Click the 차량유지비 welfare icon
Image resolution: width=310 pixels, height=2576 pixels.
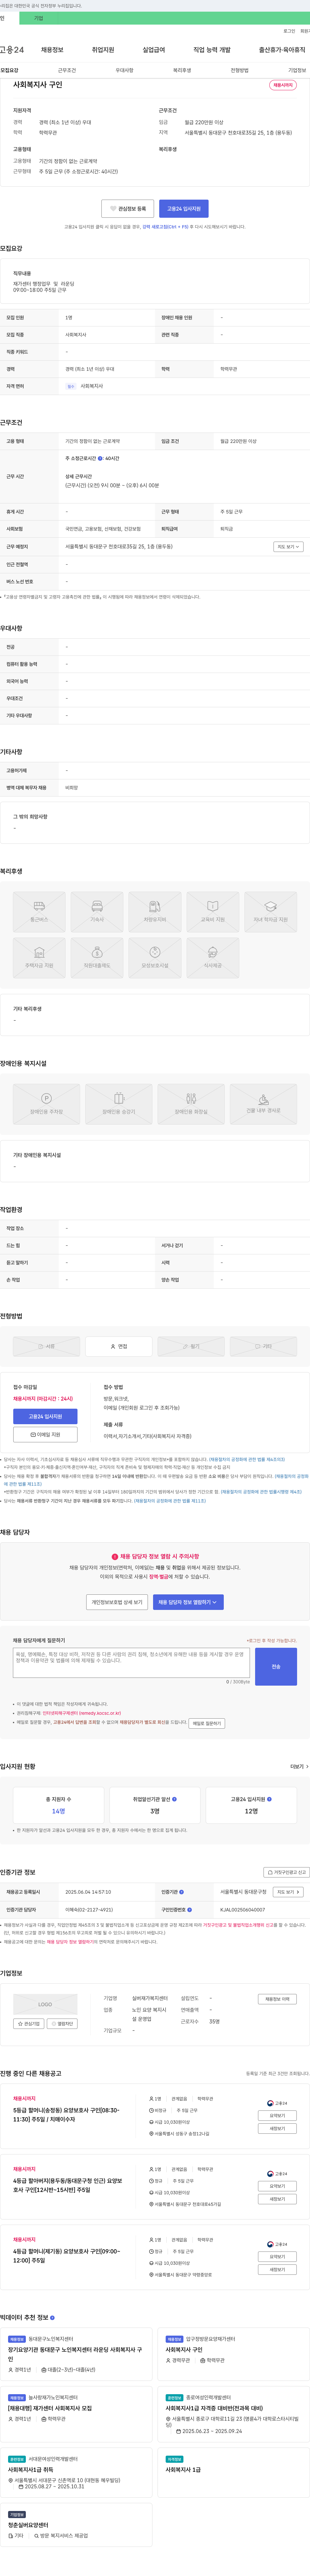[154, 912]
